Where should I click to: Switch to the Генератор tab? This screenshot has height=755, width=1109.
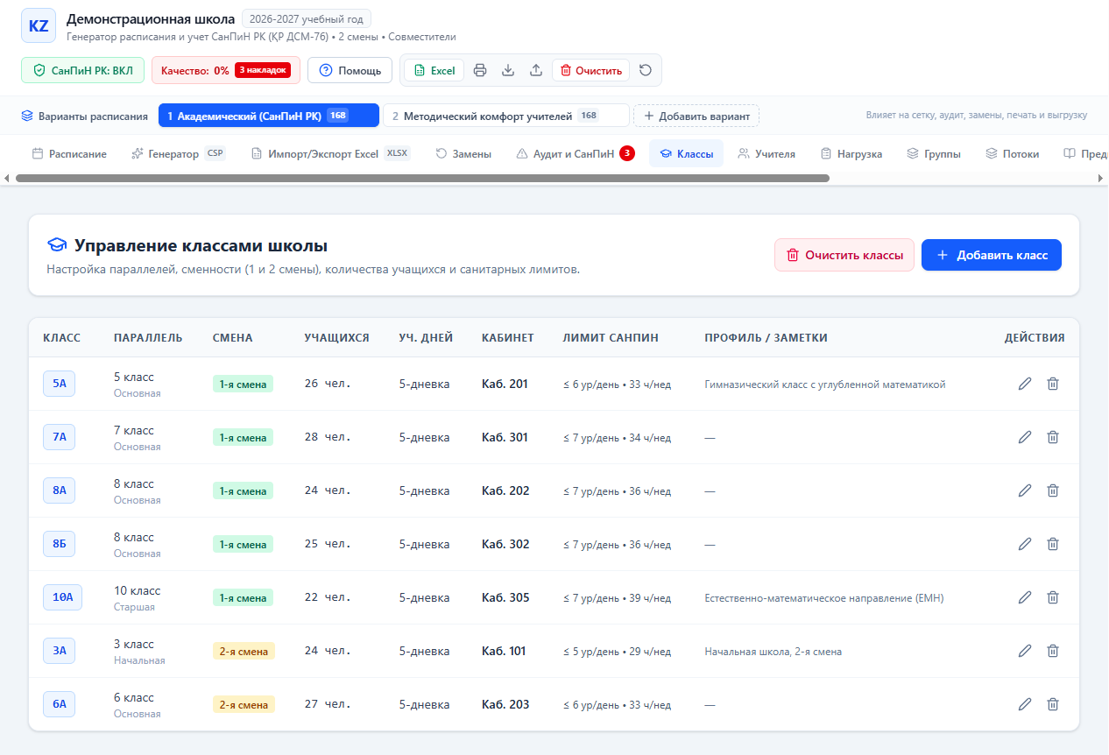coord(178,154)
